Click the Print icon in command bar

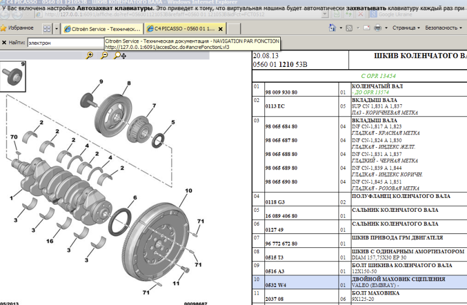pyautogui.click(x=378, y=28)
